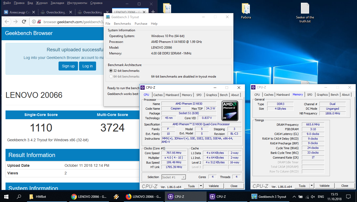Open Bench tab in left CPU-Z
357x202 pixels.
click(224, 95)
